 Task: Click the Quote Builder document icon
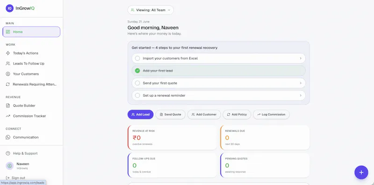(8, 106)
